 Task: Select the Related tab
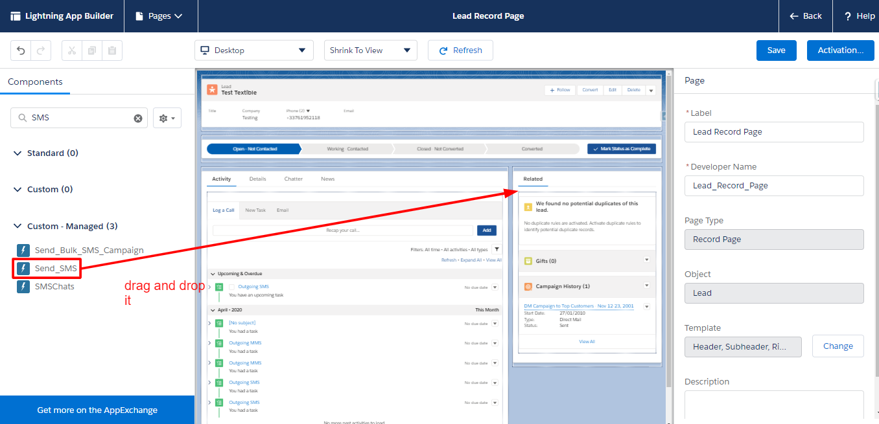(533, 179)
